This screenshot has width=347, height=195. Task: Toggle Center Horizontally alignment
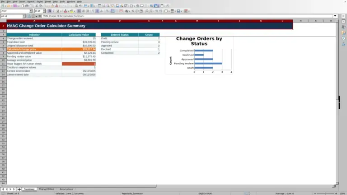84,11
